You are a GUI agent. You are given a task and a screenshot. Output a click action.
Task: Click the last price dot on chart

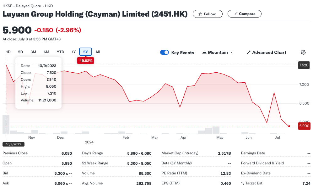(289, 126)
